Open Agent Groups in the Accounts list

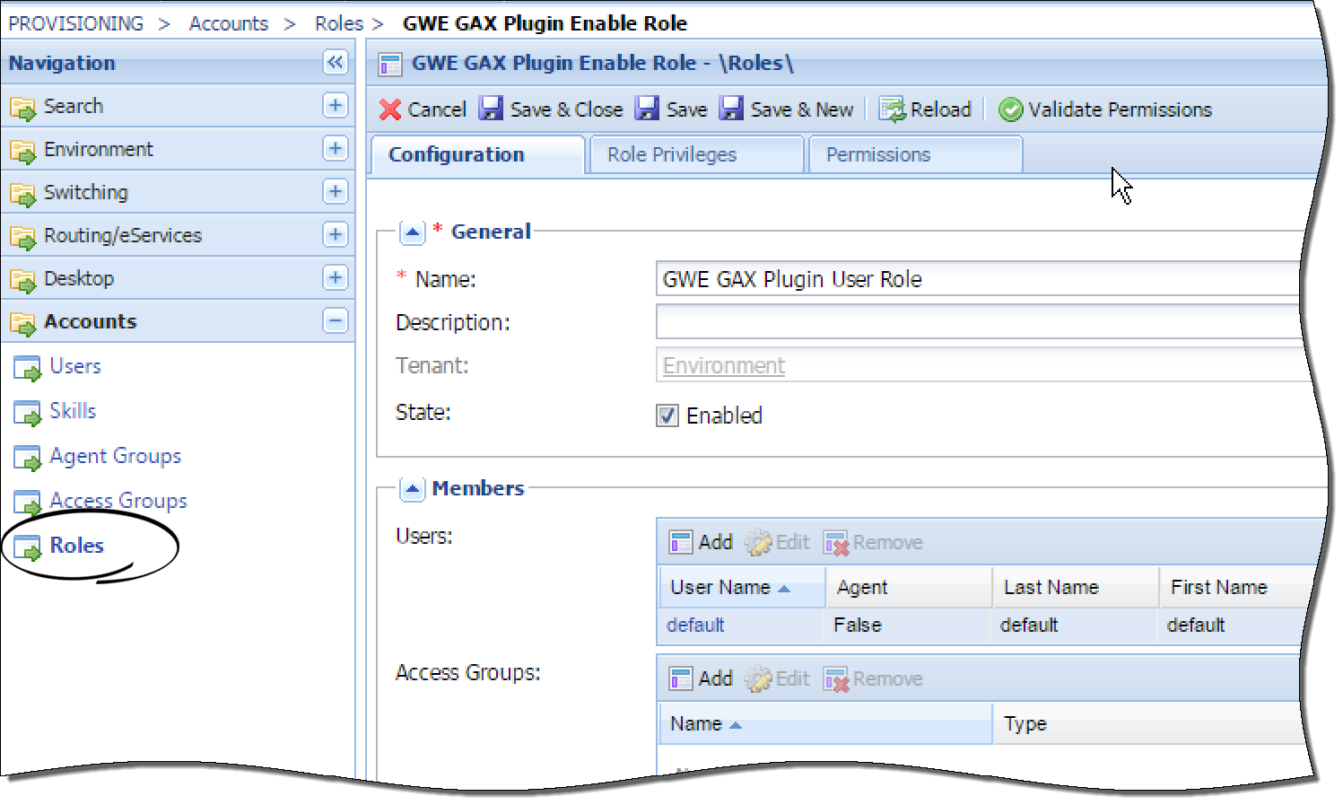tap(115, 456)
